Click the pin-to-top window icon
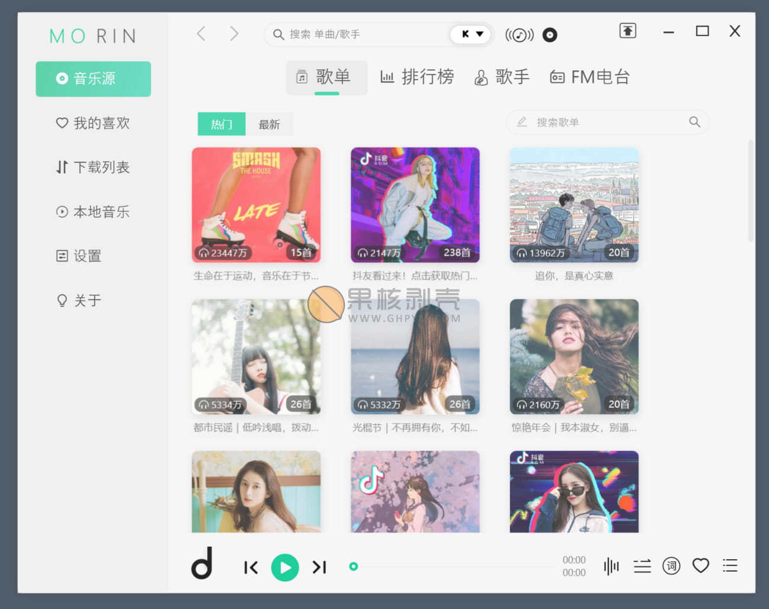Viewport: 769px width, 609px height. tap(627, 31)
